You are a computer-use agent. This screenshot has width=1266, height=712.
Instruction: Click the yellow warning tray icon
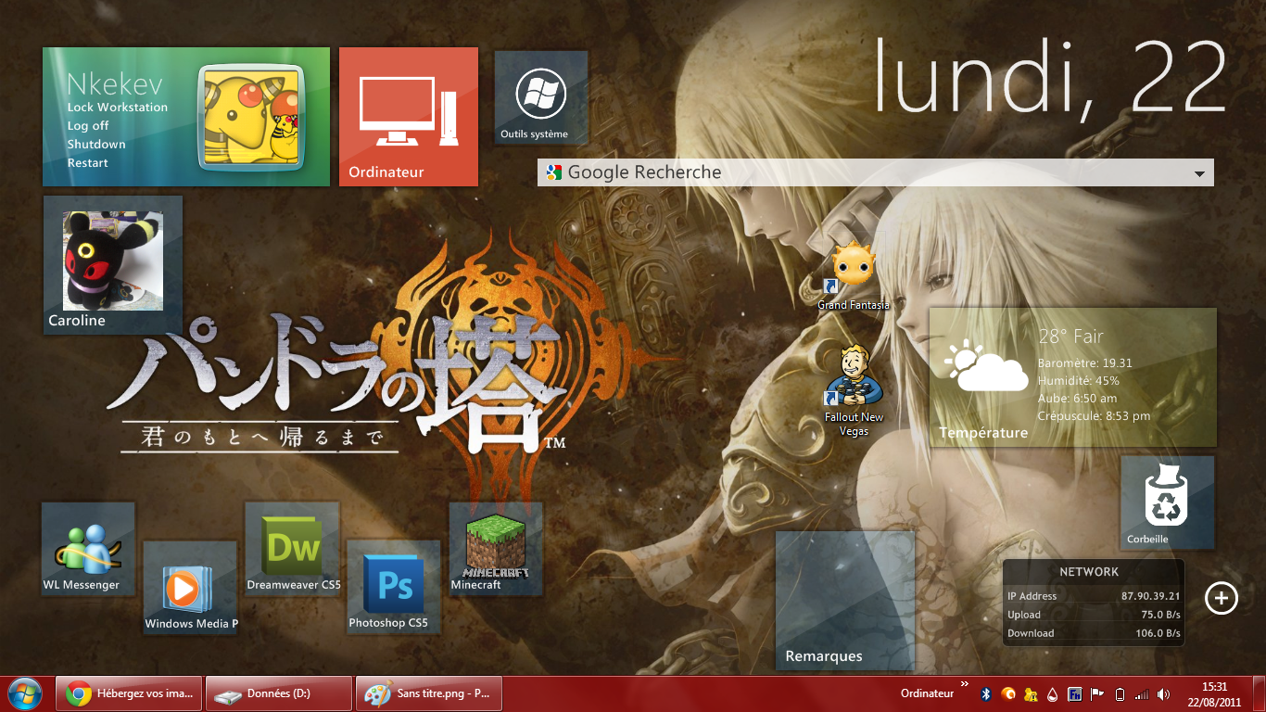(x=1031, y=694)
